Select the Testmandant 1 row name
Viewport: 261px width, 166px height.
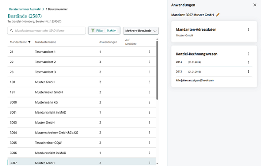tap(45, 52)
